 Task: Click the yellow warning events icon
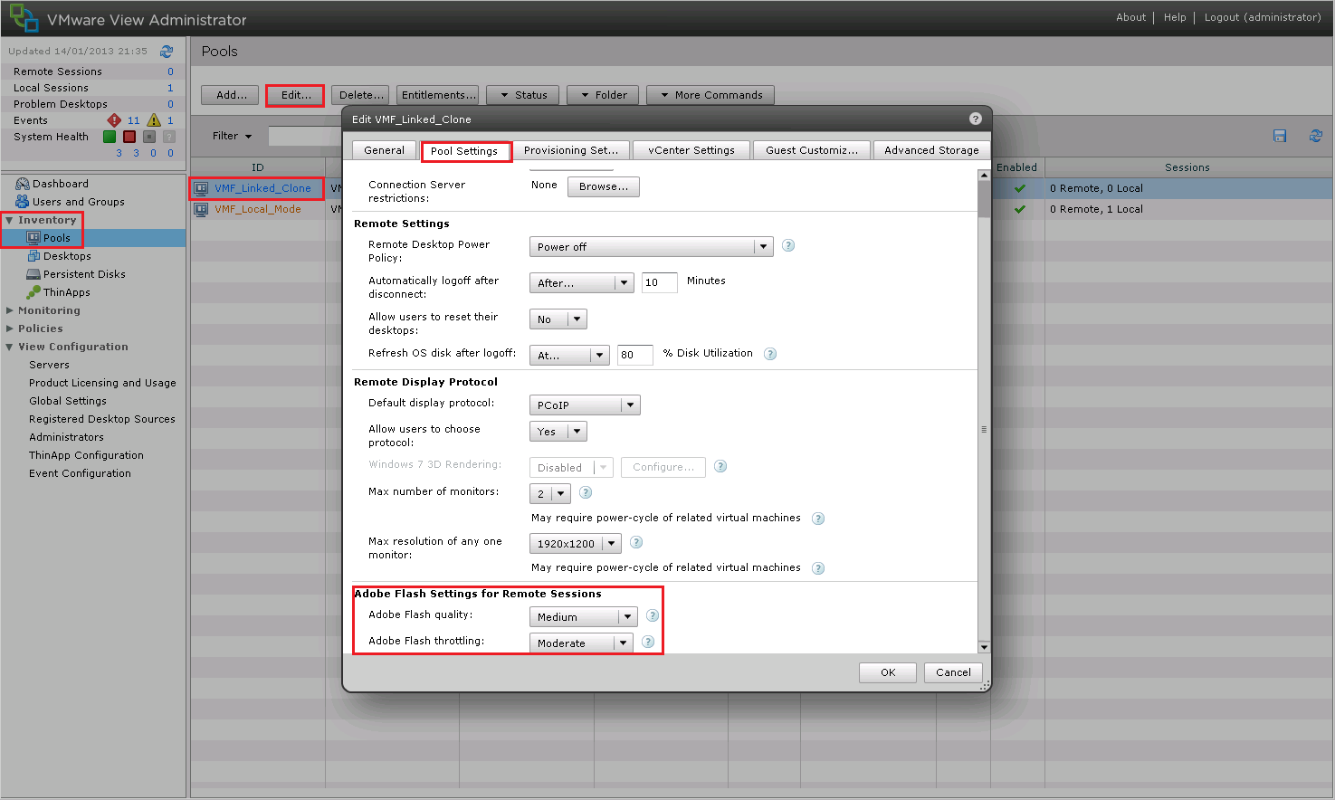(154, 120)
